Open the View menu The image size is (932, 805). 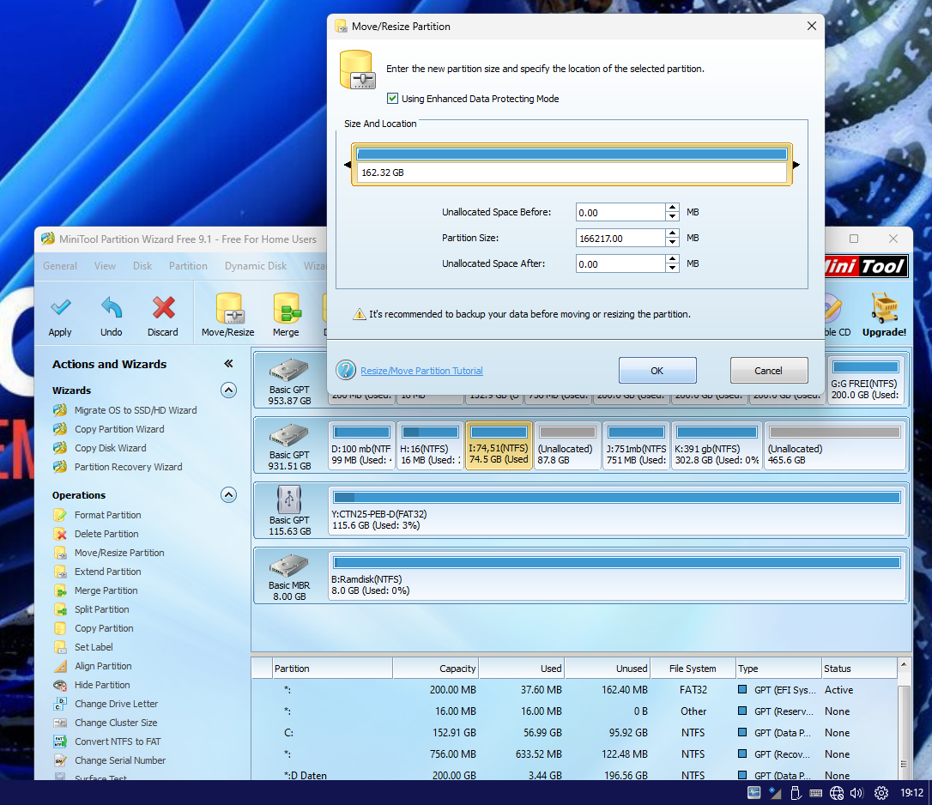(x=106, y=266)
